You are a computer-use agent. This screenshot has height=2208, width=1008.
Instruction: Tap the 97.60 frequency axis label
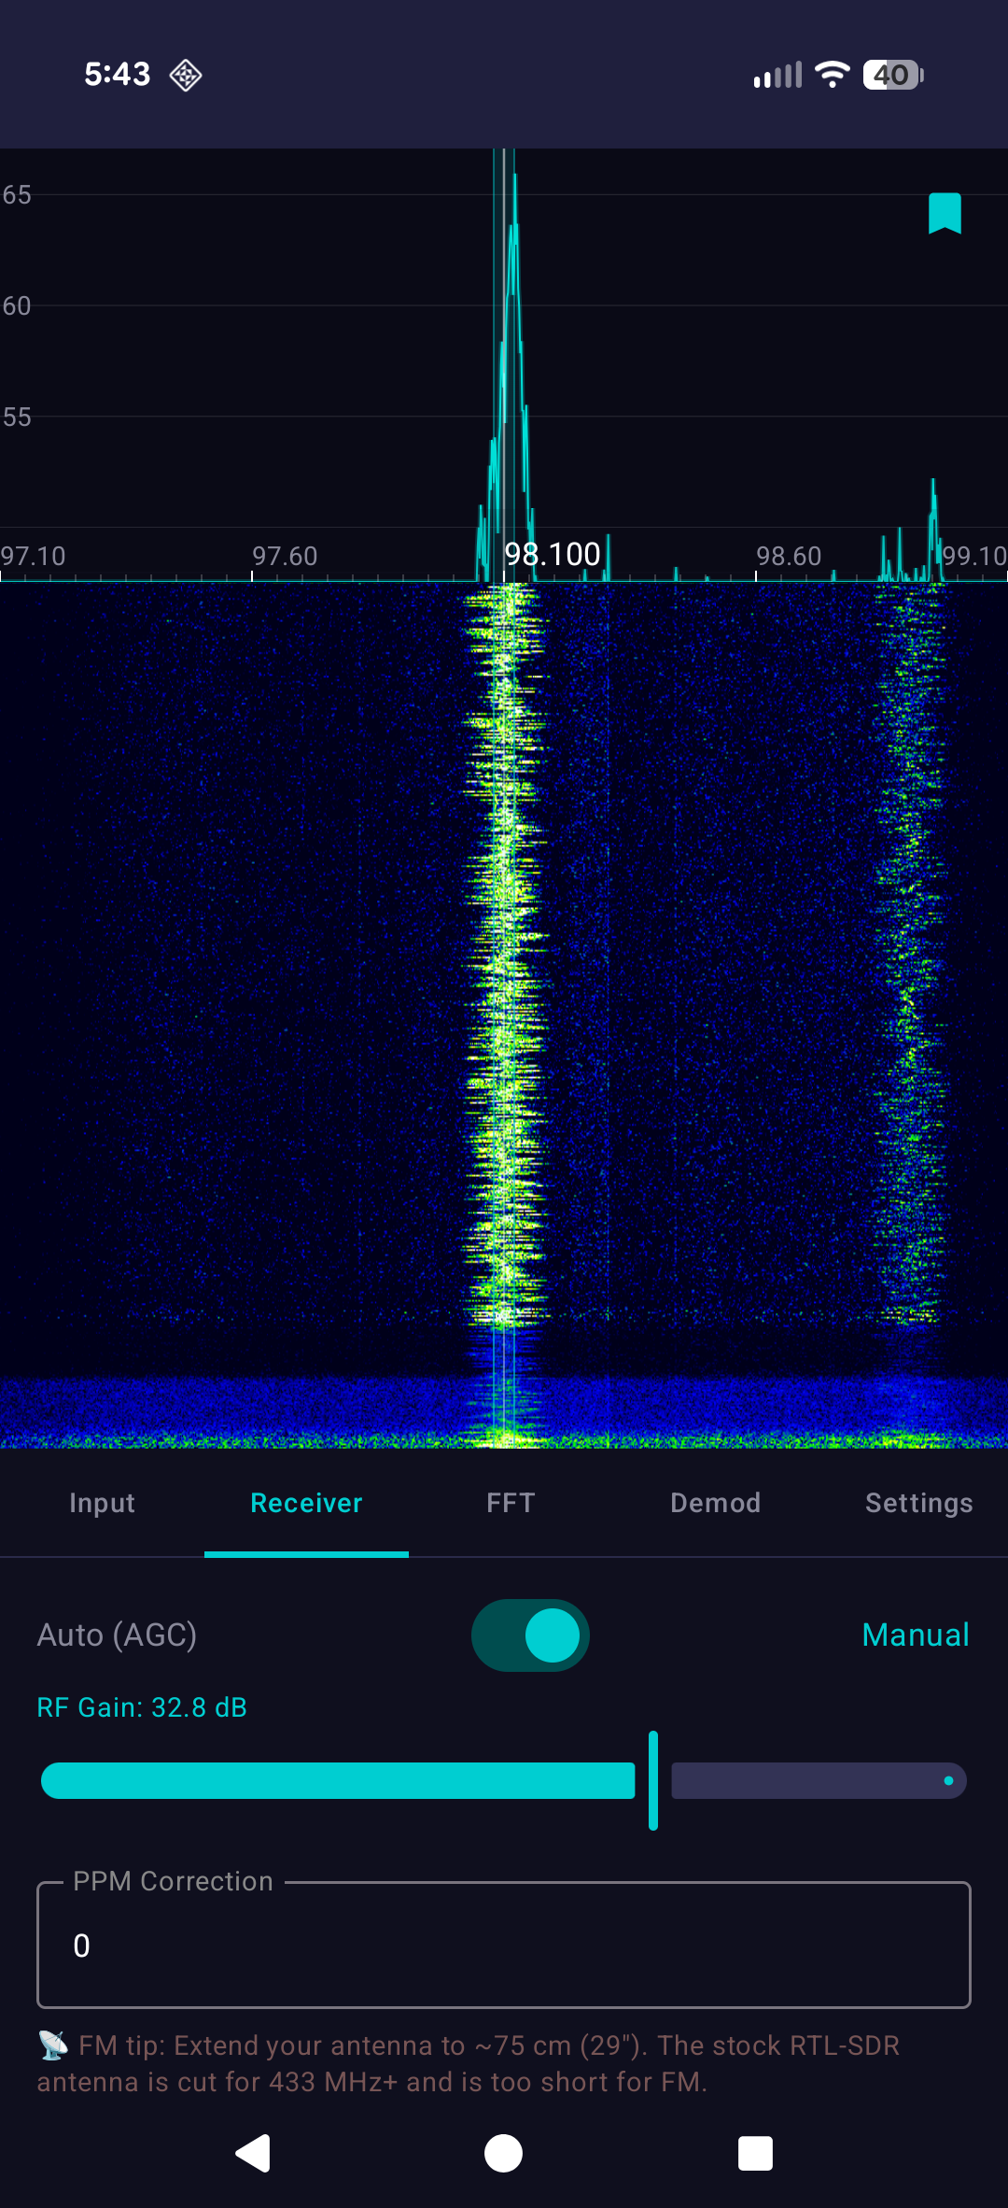coord(285,556)
